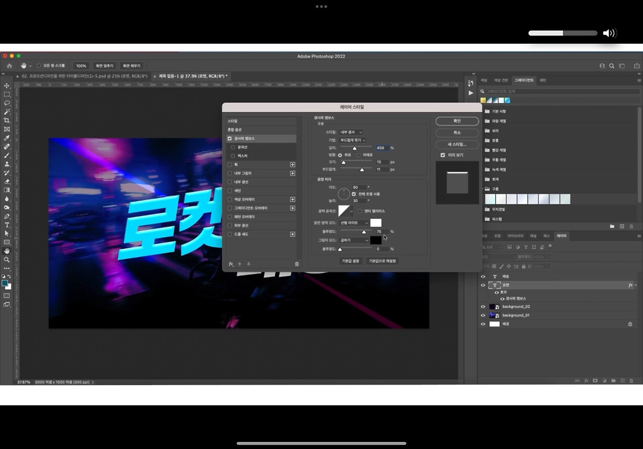The width and height of the screenshot is (643, 449).
Task: Select the Frame tool
Action: click(7, 129)
